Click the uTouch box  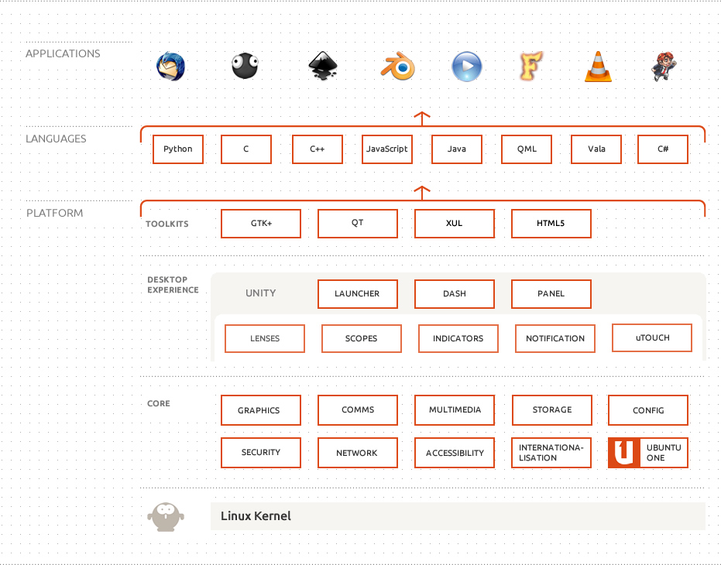click(652, 337)
